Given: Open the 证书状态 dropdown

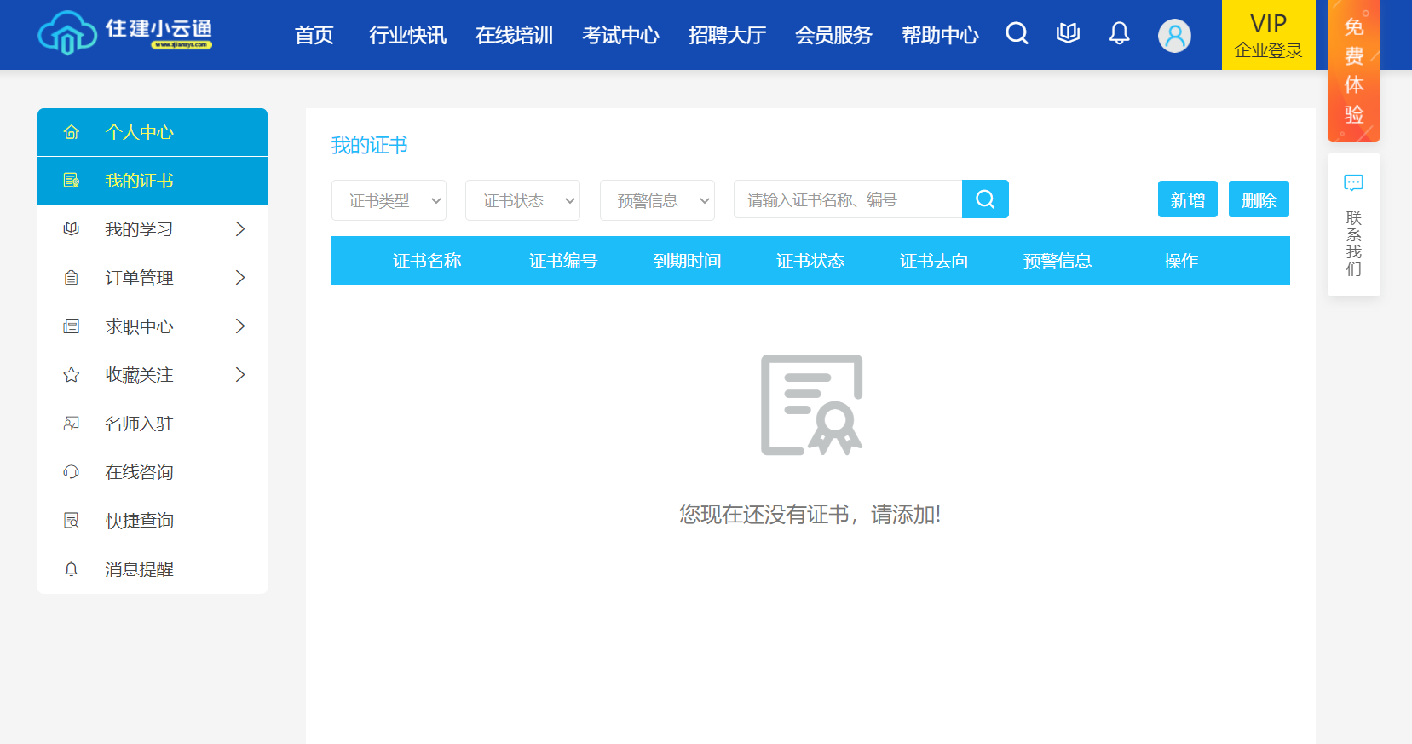Looking at the screenshot, I should coord(522,200).
